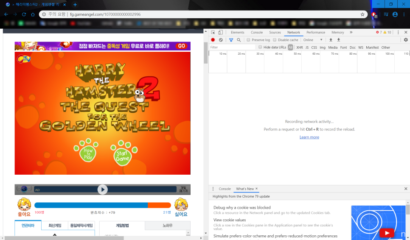Reload the page with refresh icon
The width and height of the screenshot is (410, 240).
pyautogui.click(x=24, y=14)
